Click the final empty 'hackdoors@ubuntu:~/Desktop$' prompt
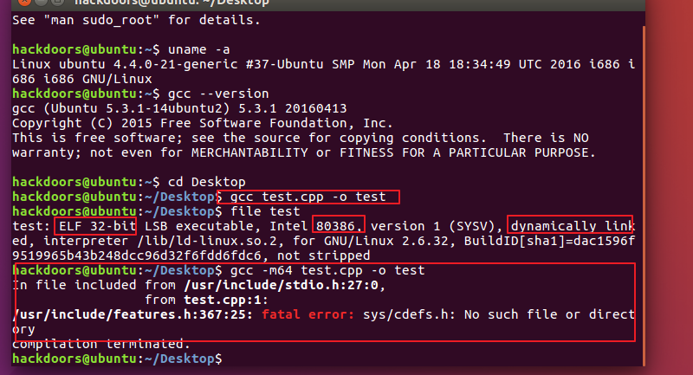Viewport: 693px width, 375px height. pos(117,359)
